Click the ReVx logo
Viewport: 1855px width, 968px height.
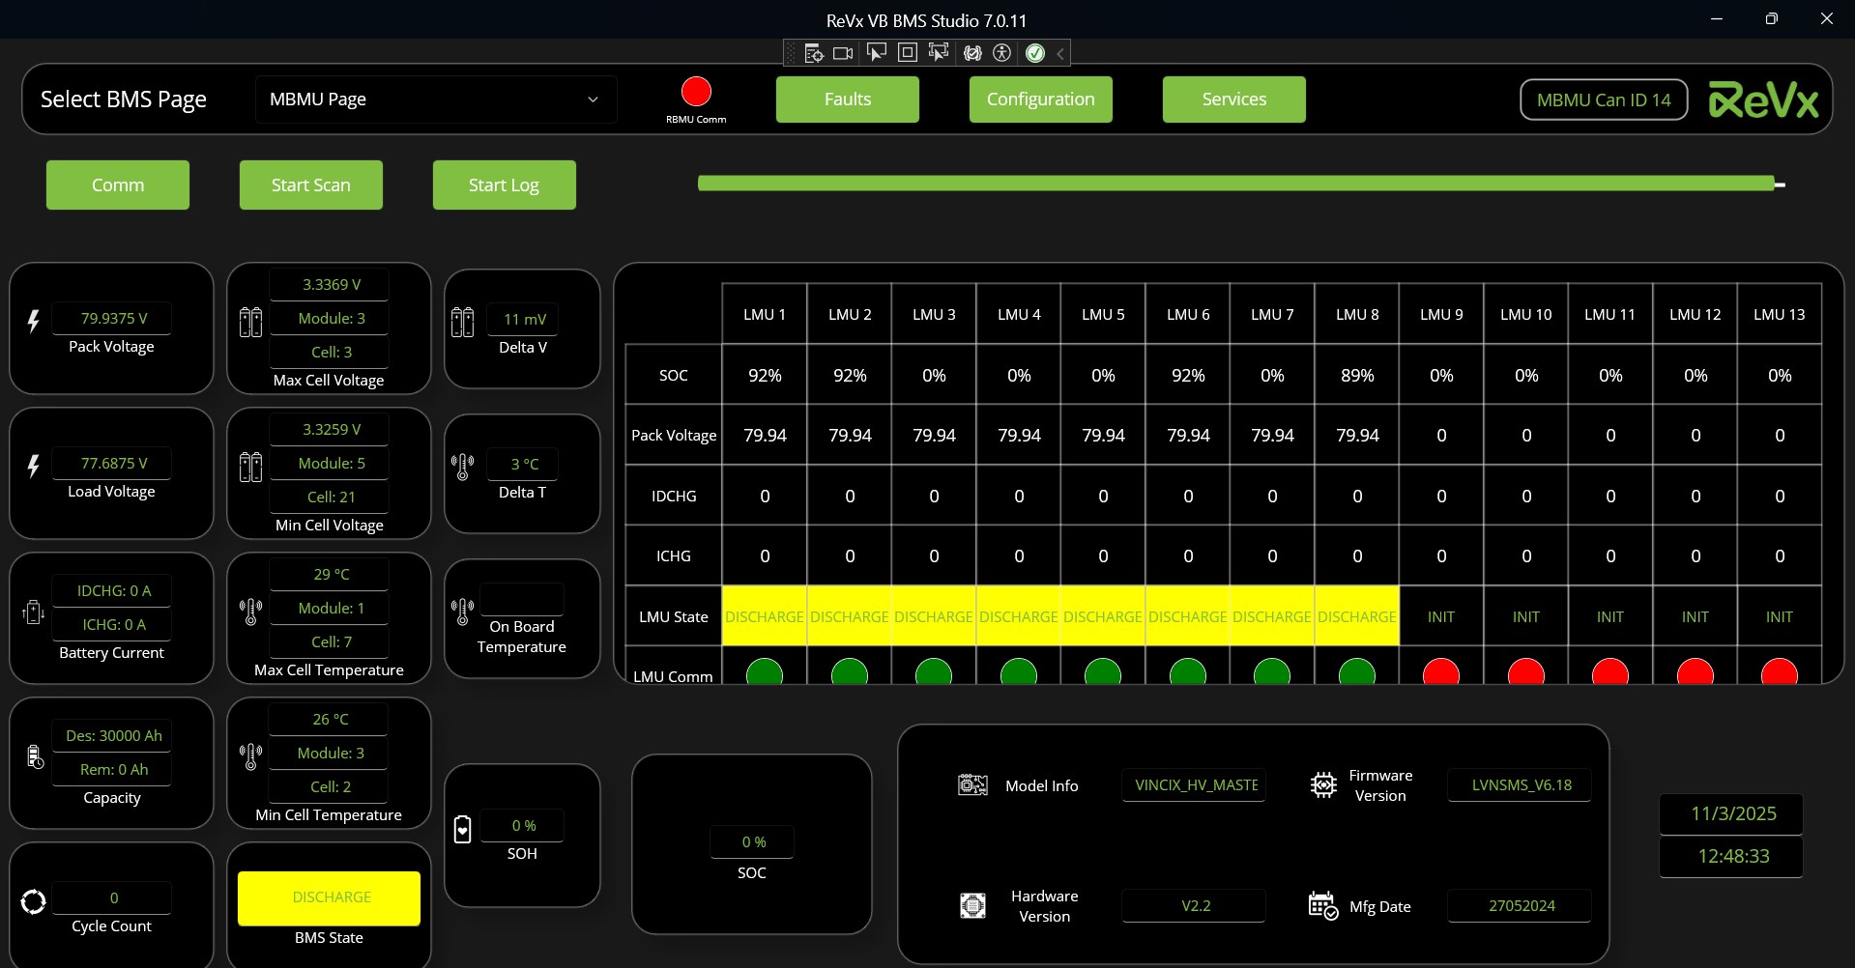[1763, 100]
